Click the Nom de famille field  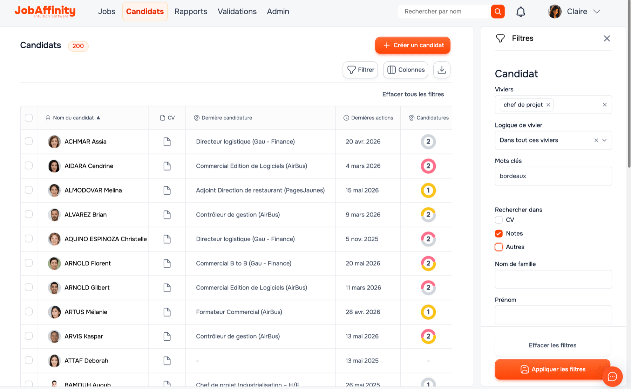[x=553, y=279]
